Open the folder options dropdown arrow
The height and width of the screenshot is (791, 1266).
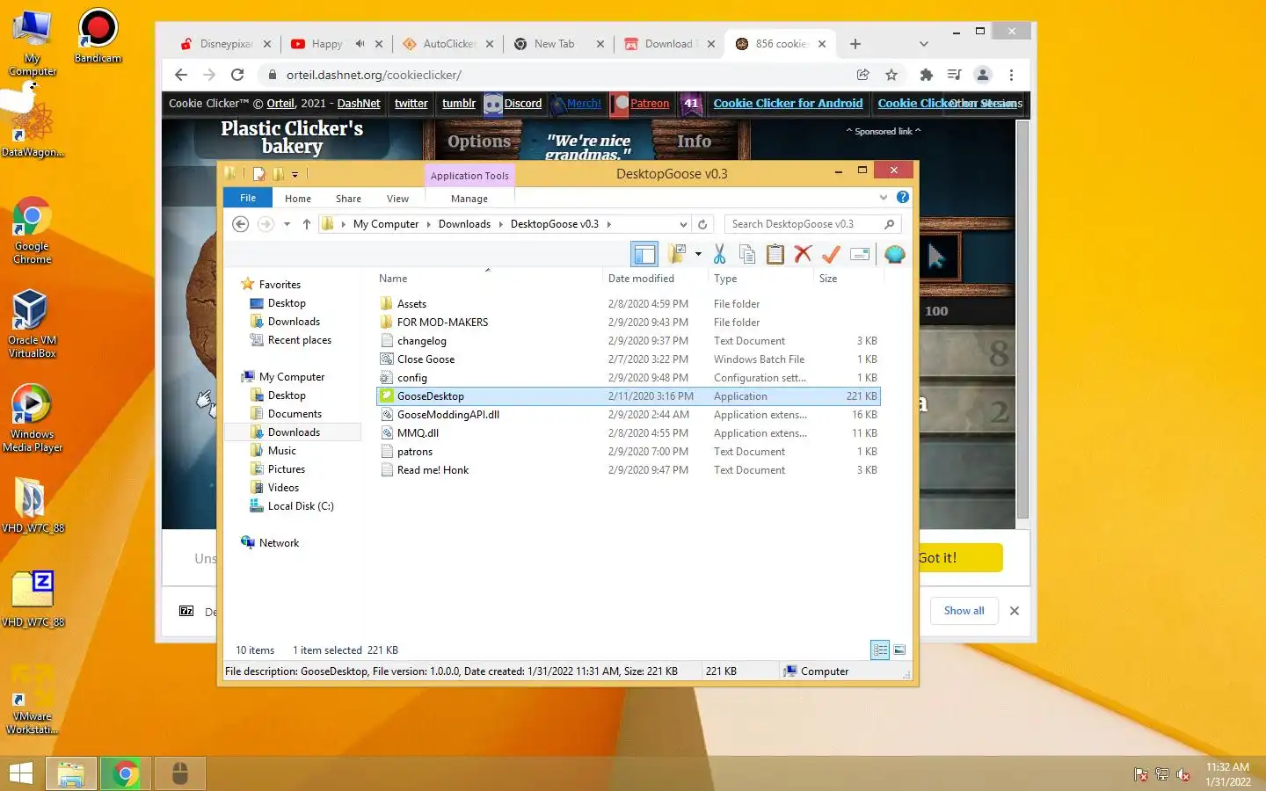(x=698, y=254)
